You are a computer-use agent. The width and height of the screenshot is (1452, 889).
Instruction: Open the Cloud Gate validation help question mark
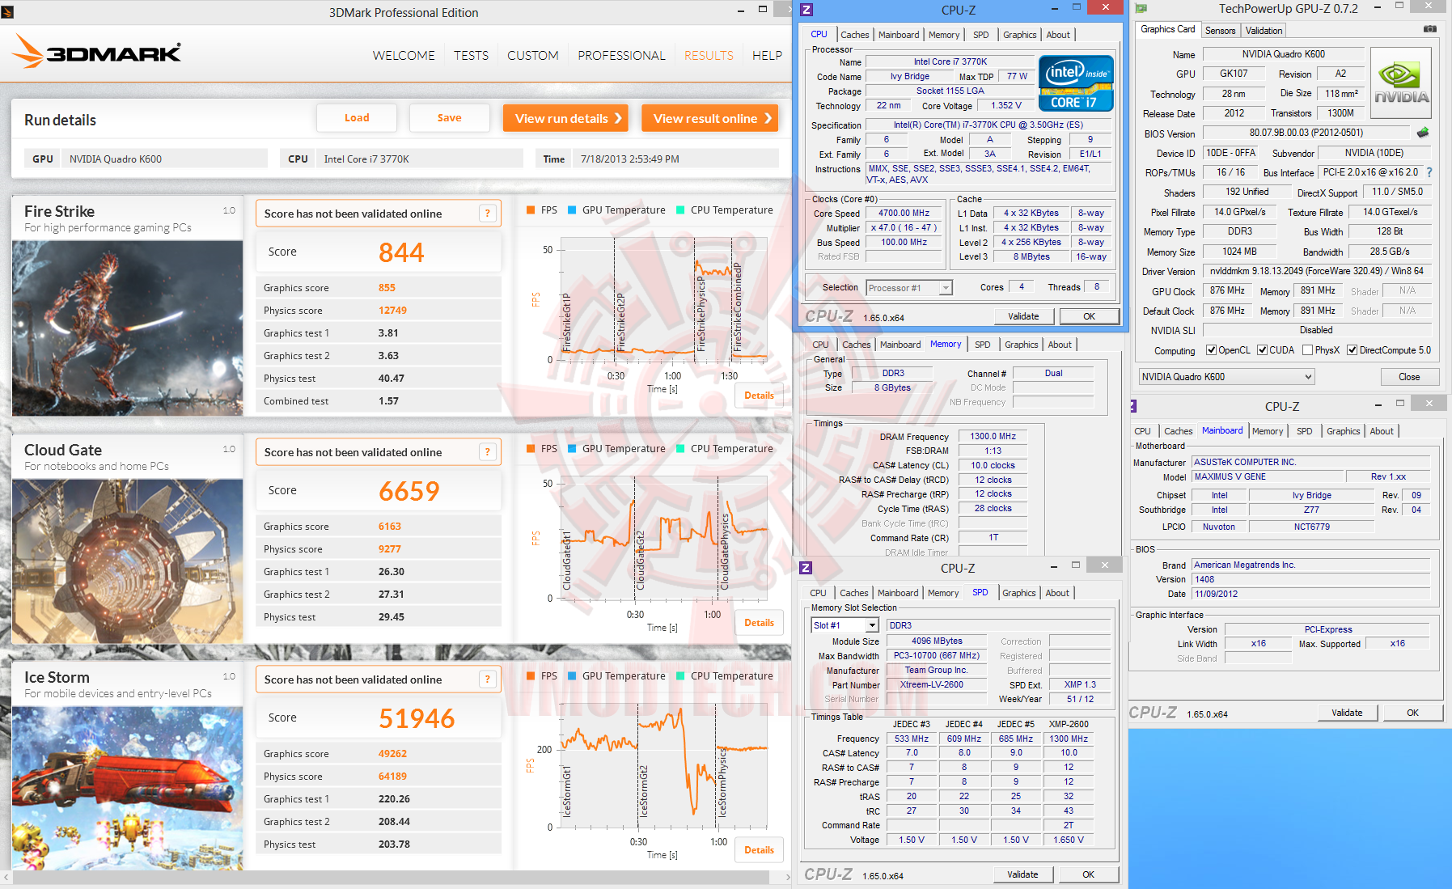coord(488,452)
